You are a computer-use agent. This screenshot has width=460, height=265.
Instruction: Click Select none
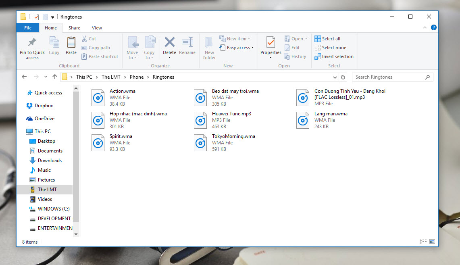point(330,48)
